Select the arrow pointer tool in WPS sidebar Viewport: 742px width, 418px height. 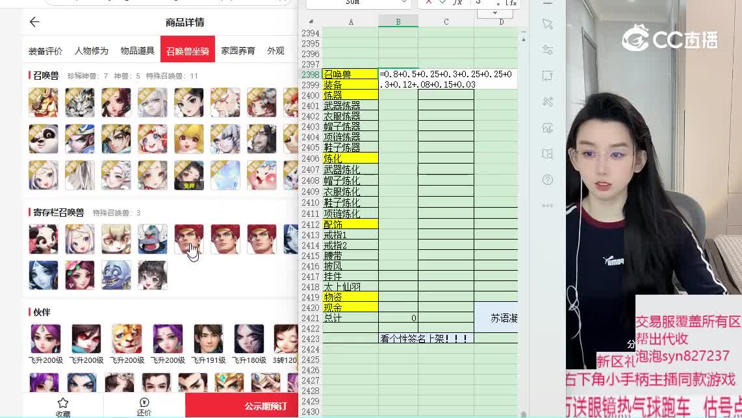(x=548, y=24)
